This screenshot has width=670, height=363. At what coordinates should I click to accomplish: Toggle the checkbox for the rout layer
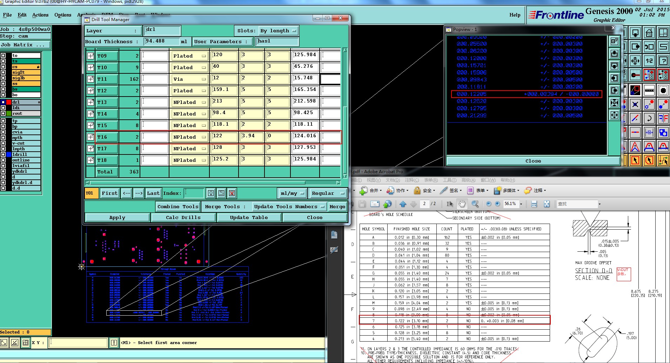(3, 113)
